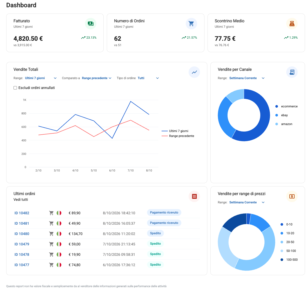The height and width of the screenshot is (289, 306).
Task: Open order ID 10477
Action: tap(22, 265)
